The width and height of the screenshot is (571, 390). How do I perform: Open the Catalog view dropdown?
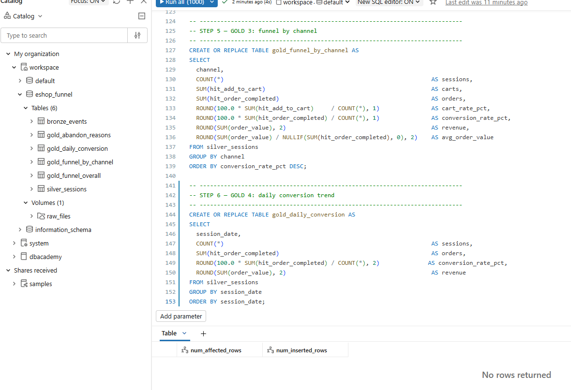[23, 16]
